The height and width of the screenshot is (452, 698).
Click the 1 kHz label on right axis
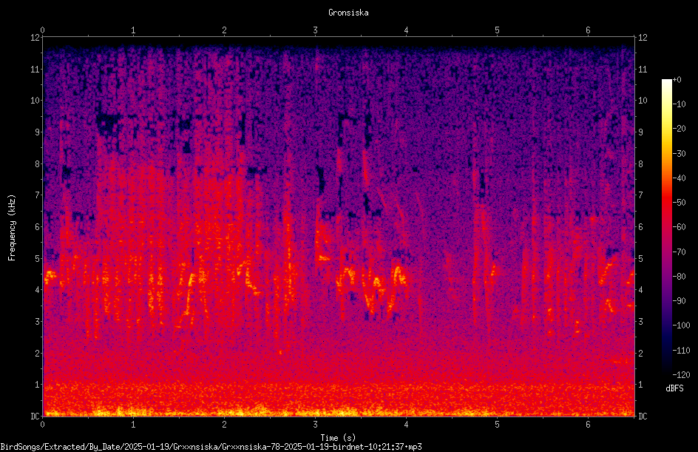(x=640, y=385)
